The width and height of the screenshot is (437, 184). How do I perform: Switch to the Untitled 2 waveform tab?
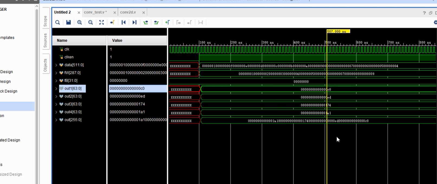tap(62, 12)
